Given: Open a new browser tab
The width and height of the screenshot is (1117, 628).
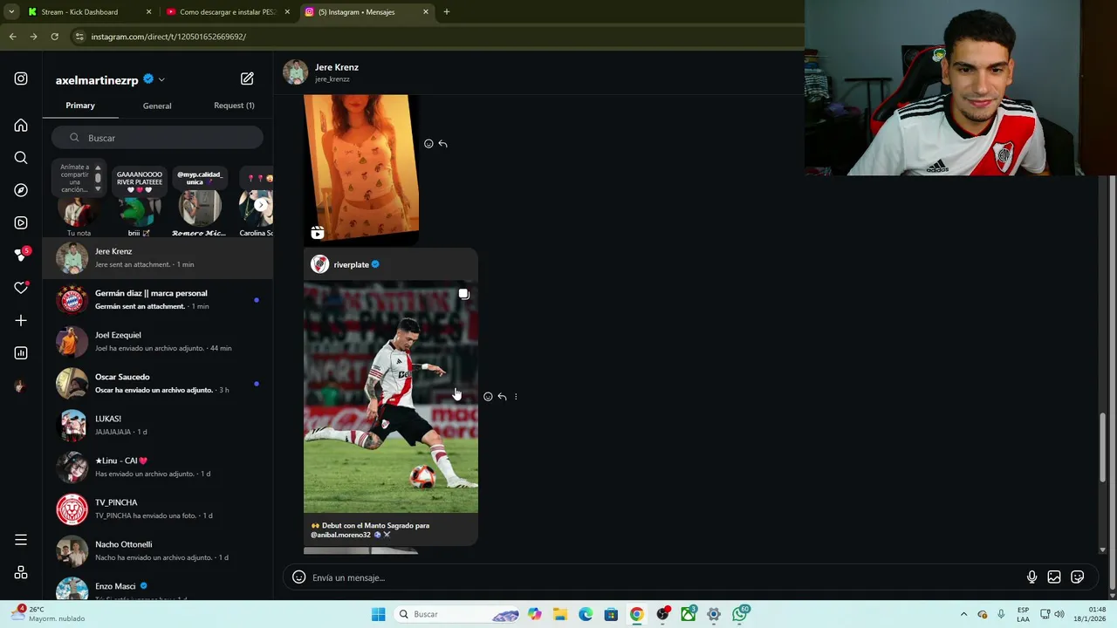Looking at the screenshot, I should tap(447, 12).
